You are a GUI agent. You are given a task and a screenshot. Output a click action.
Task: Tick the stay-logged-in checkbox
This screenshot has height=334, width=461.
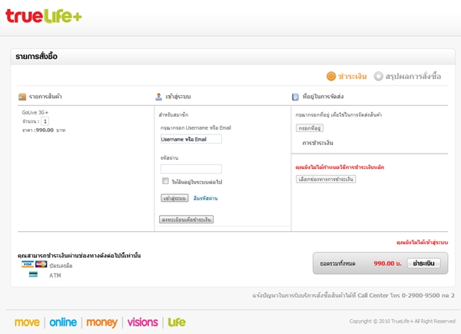(x=165, y=181)
